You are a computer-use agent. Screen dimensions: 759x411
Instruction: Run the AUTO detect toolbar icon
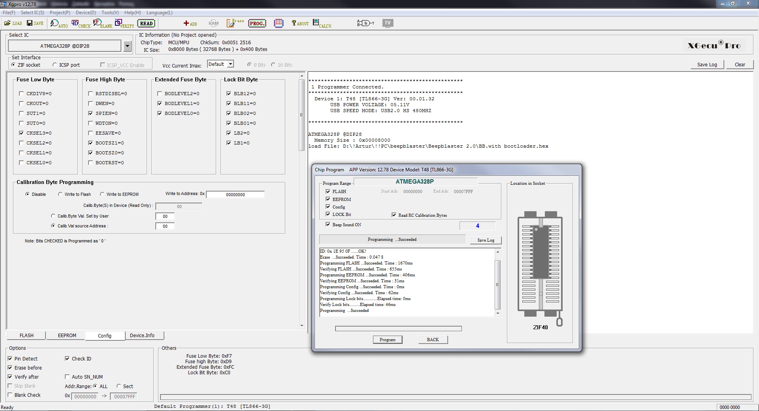[59, 24]
